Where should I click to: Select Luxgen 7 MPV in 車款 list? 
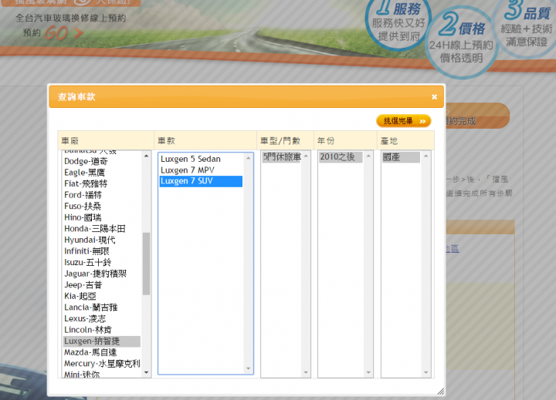(x=201, y=170)
